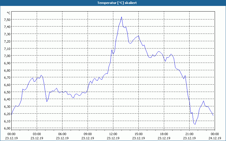Select the 7,50 y-axis label
The width and height of the screenshot is (226, 141).
[7, 19]
